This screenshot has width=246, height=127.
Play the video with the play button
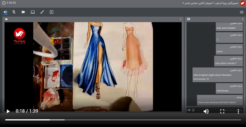point(8,111)
